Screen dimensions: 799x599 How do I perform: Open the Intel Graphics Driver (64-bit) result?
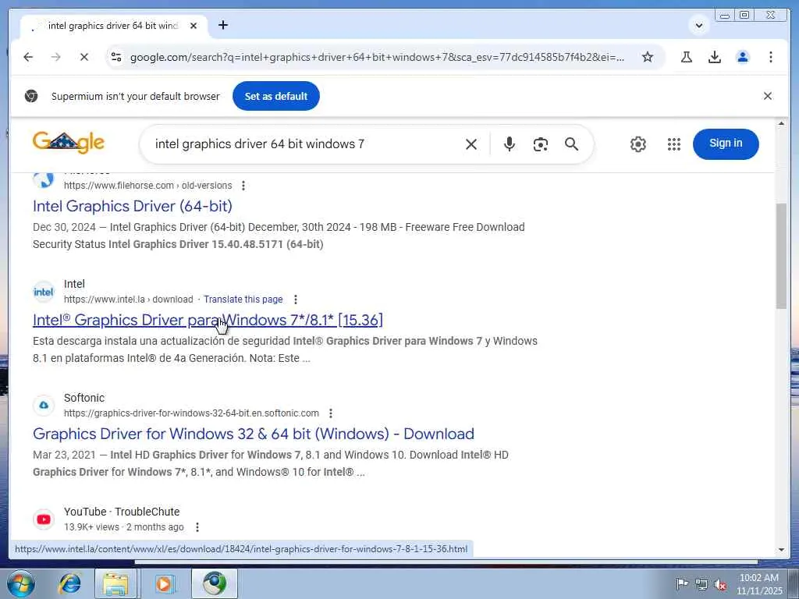(x=133, y=206)
